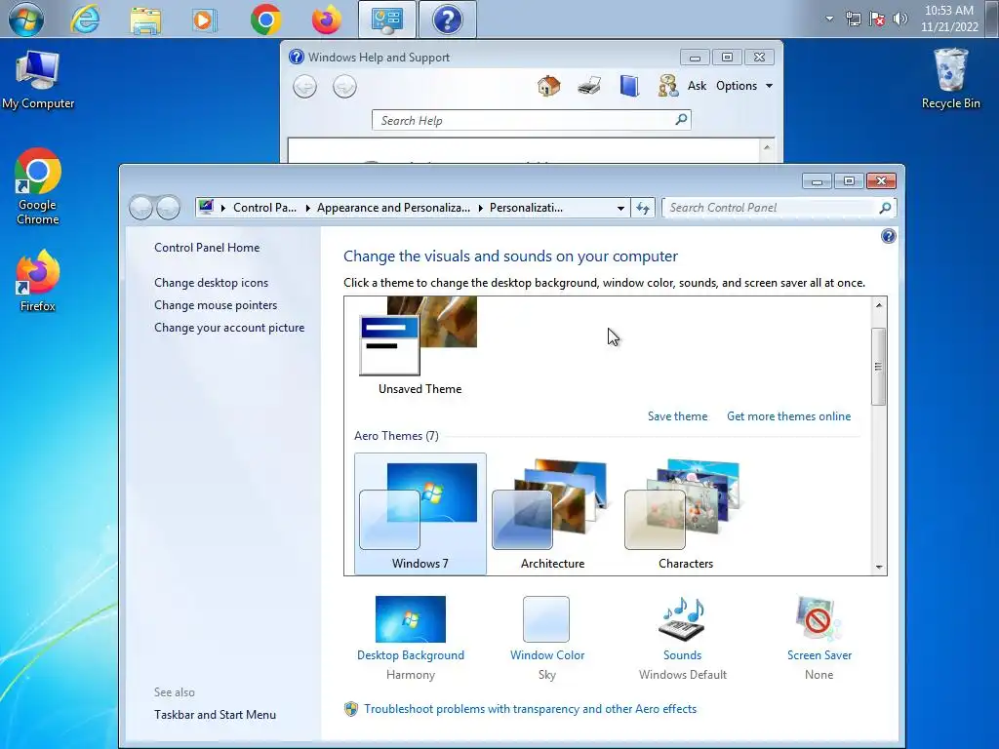Click Appearance and Personalization breadcrumb segment
This screenshot has height=749, width=999.
coord(393,208)
